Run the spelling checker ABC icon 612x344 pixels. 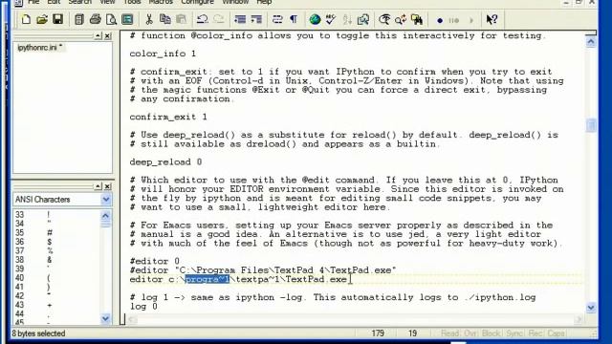click(331, 19)
